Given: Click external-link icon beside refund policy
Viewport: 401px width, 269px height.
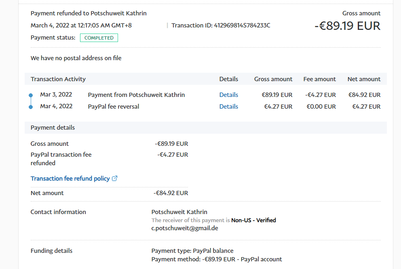Looking at the screenshot, I should tap(114, 179).
